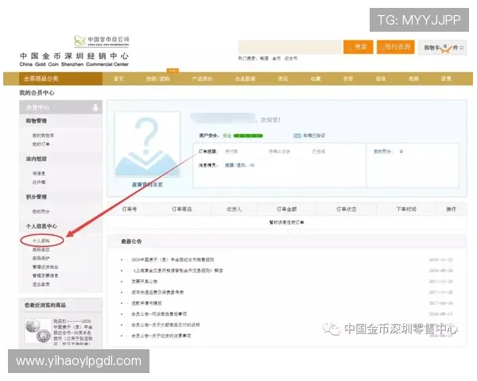Open the 提醒/通知 (4) messages link

point(240,165)
